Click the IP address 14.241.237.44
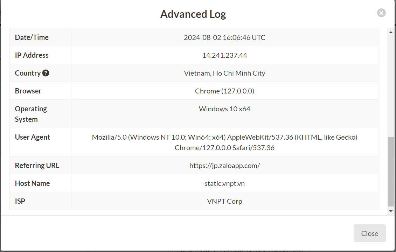This screenshot has height=252, width=396. [224, 55]
